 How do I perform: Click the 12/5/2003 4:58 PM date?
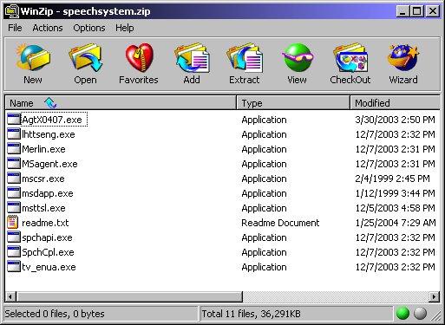pyautogui.click(x=395, y=208)
